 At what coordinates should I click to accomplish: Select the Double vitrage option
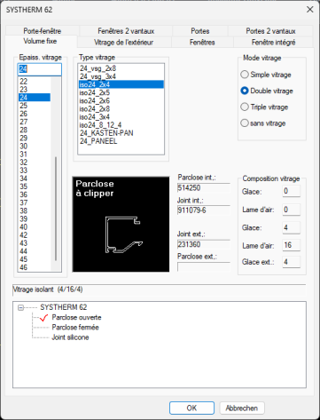[x=267, y=91]
